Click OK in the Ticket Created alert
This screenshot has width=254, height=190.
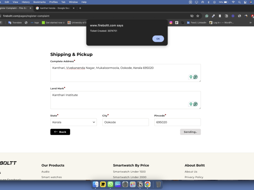click(x=158, y=39)
